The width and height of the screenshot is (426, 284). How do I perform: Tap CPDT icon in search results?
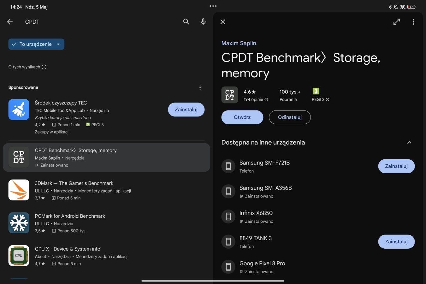click(x=19, y=157)
